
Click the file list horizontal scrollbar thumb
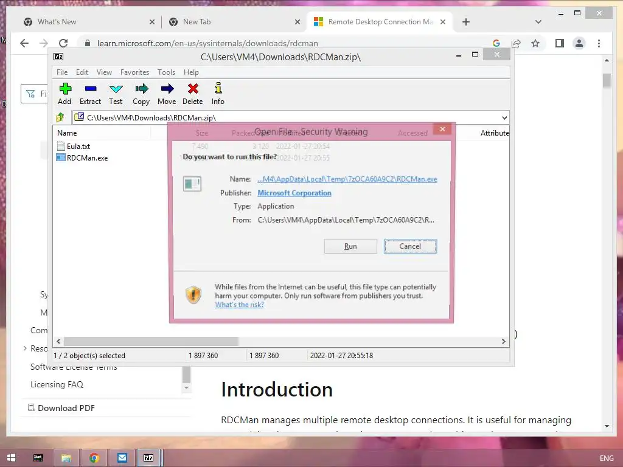click(x=151, y=341)
